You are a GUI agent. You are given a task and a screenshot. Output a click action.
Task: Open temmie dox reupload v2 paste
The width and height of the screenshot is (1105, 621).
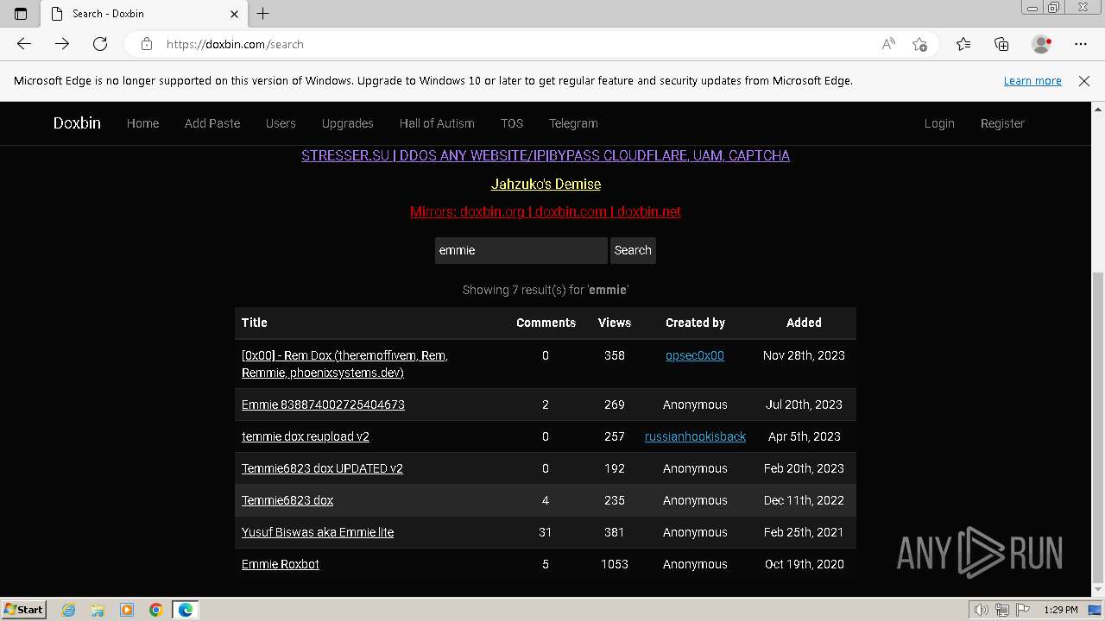pos(306,436)
